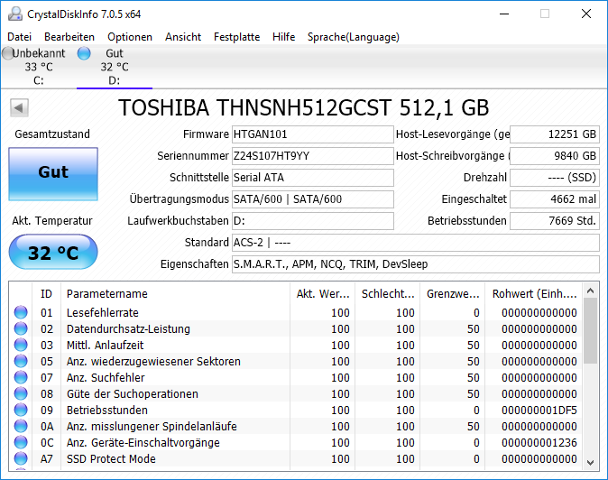Click the Übertragungsmodus field SATA/600 | SATA/600
This screenshot has height=480, width=608.
(x=312, y=199)
